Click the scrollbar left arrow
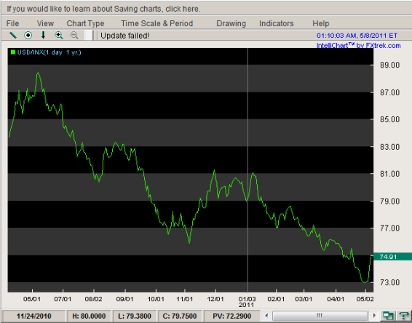412x323 pixels. pos(266,316)
